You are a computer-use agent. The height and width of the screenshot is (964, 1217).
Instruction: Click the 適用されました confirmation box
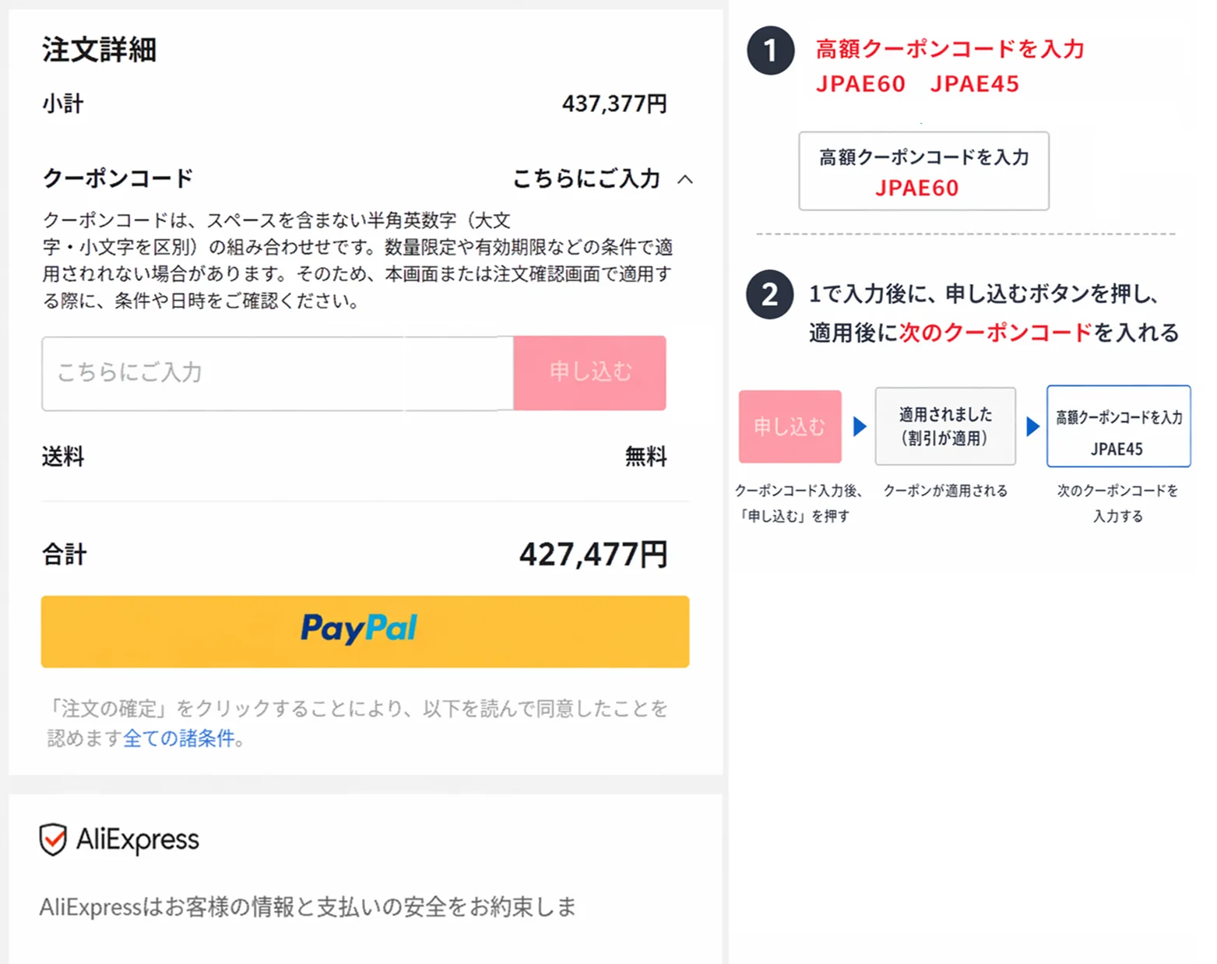(945, 426)
